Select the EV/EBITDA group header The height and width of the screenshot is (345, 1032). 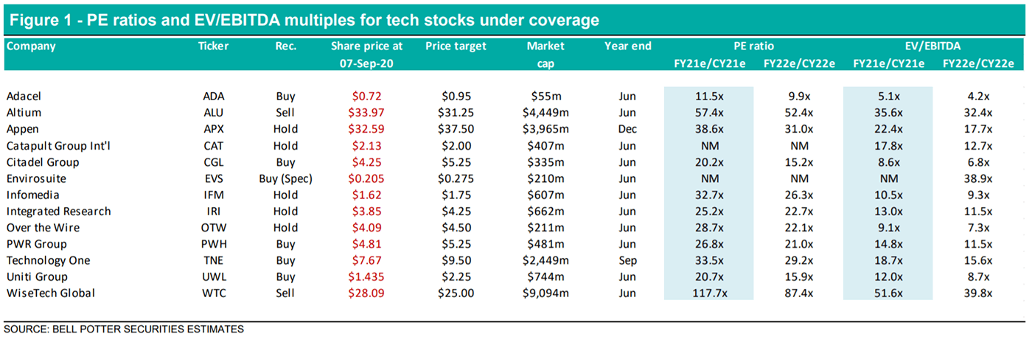click(x=932, y=46)
